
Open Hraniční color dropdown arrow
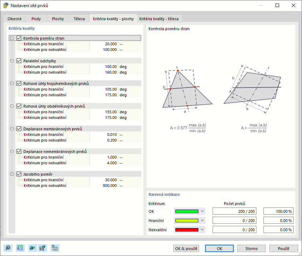tap(202, 220)
